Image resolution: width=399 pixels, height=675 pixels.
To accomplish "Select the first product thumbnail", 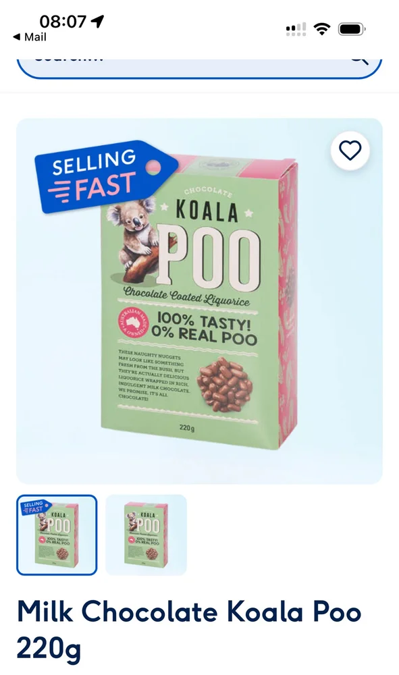I will pyautogui.click(x=57, y=535).
